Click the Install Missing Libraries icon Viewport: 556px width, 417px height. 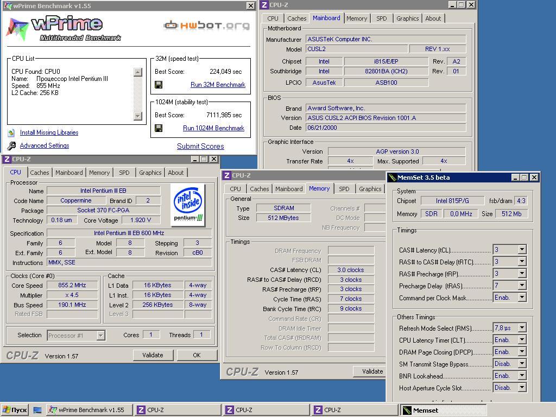(x=11, y=132)
